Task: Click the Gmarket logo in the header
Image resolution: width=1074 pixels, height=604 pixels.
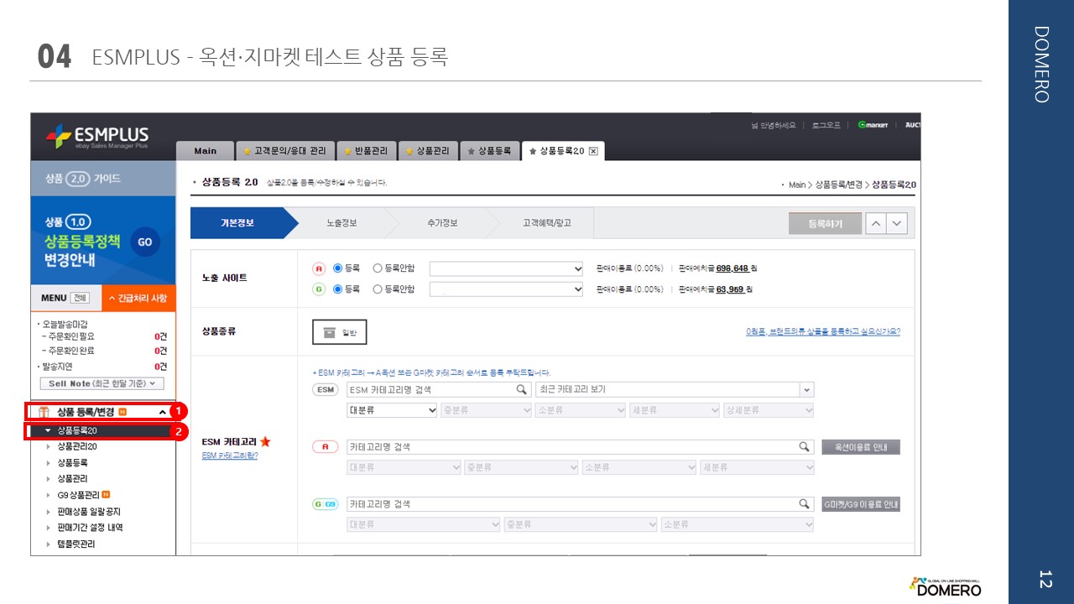Action: (x=873, y=125)
